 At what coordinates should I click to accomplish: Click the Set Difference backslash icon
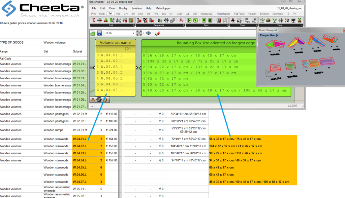(195, 21)
